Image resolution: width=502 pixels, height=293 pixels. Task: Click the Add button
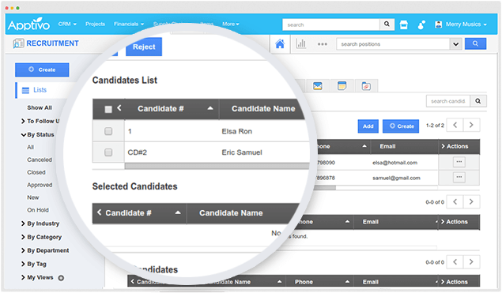(368, 126)
